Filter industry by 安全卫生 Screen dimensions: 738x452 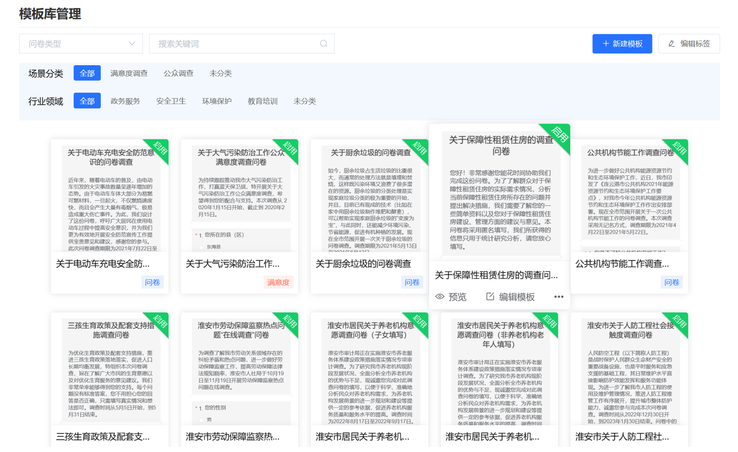tap(171, 101)
